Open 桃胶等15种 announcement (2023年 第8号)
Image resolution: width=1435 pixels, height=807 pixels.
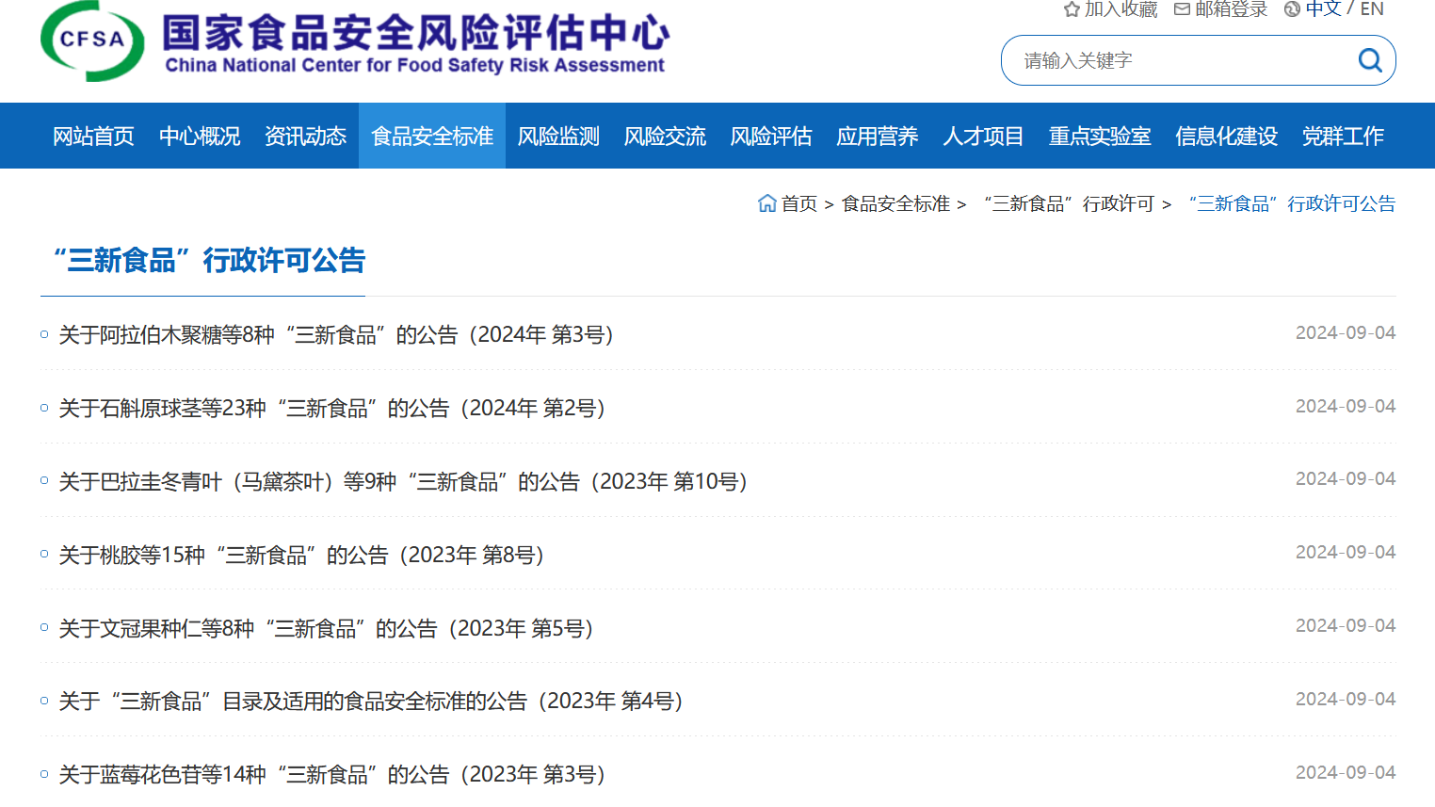tap(301, 556)
